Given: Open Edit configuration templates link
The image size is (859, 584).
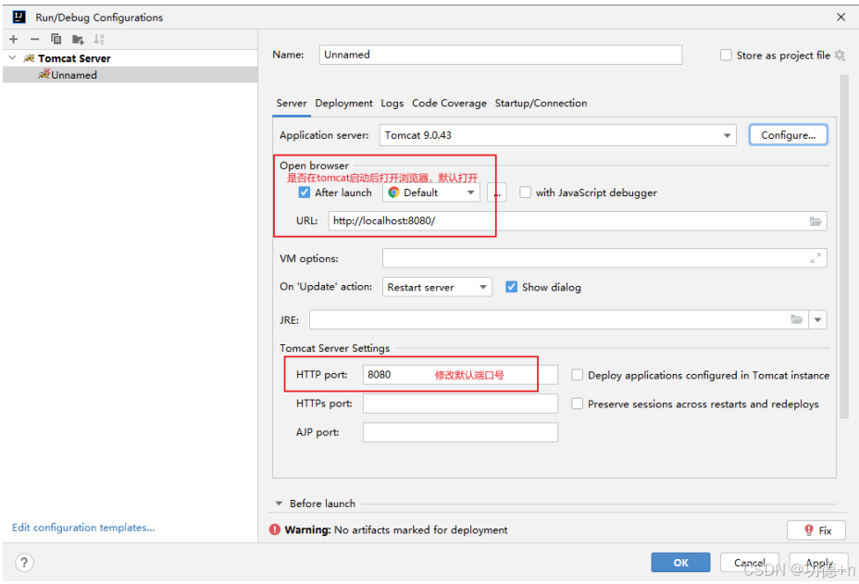Looking at the screenshot, I should [x=83, y=527].
